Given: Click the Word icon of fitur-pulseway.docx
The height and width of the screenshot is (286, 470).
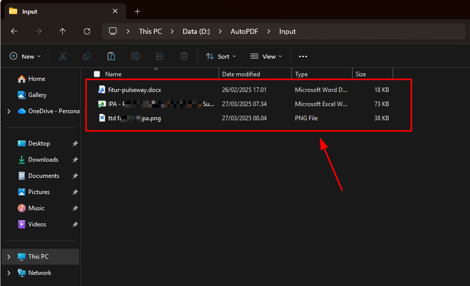Looking at the screenshot, I should (102, 89).
